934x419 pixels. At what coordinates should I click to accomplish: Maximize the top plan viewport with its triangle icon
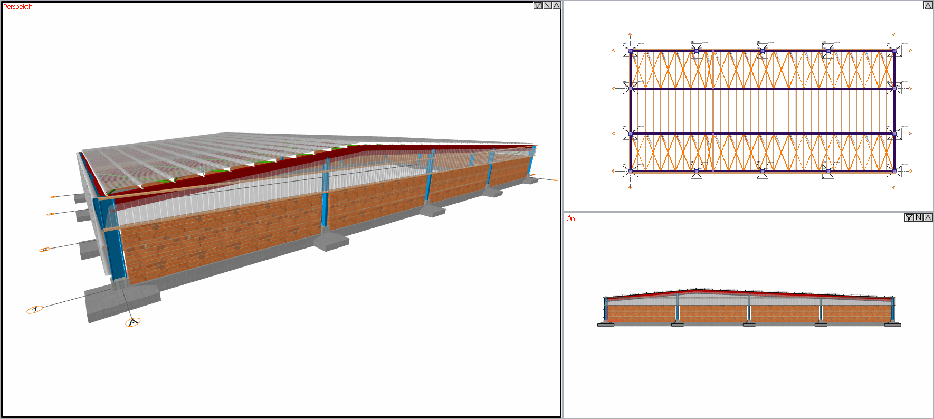tap(928, 5)
